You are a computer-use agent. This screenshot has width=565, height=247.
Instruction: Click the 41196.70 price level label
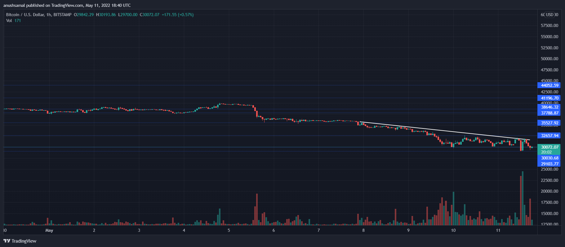pos(549,98)
